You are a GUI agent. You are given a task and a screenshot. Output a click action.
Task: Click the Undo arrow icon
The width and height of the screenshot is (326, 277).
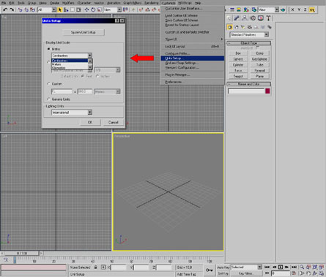[x=5, y=10]
